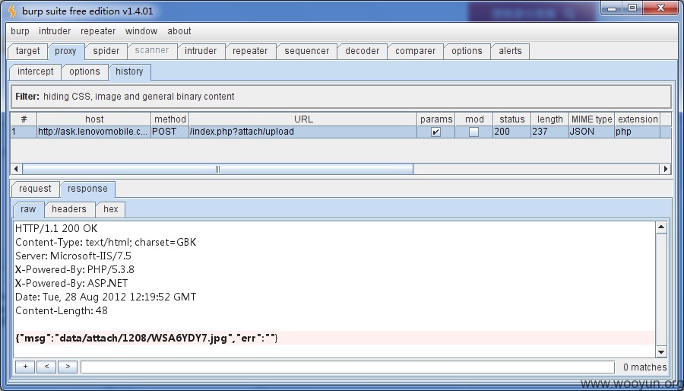The width and height of the screenshot is (684, 391).
Task: Switch to the headers view tab
Action: (x=69, y=209)
